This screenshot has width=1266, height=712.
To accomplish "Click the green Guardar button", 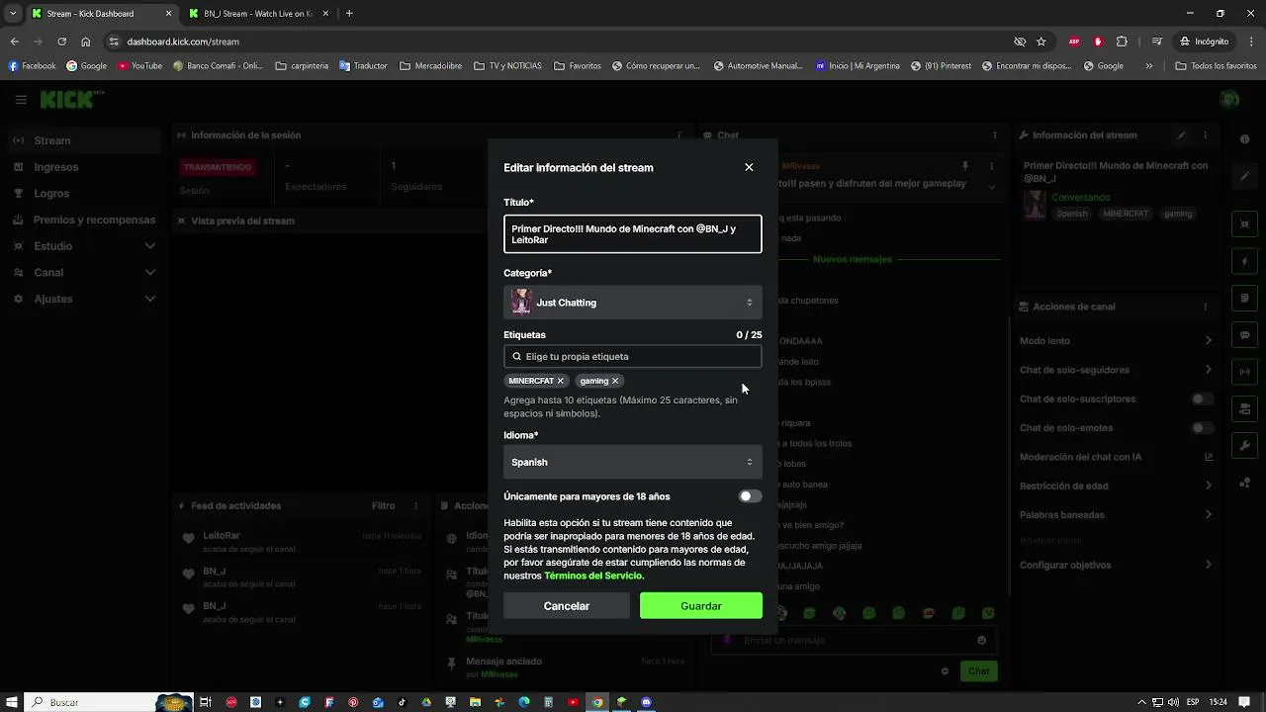I will 701,606.
